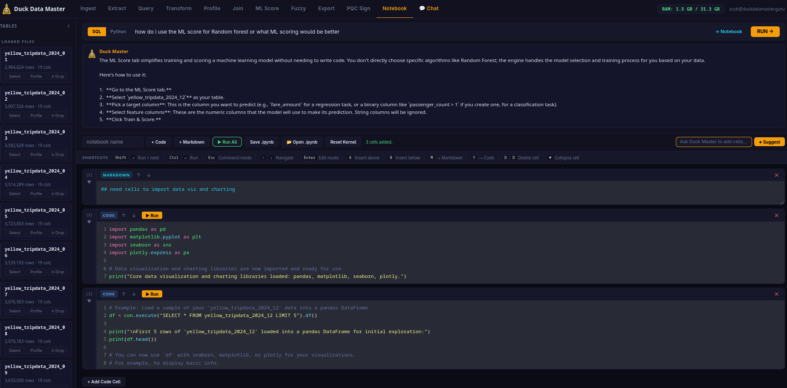Switch query mode to Python

118,31
